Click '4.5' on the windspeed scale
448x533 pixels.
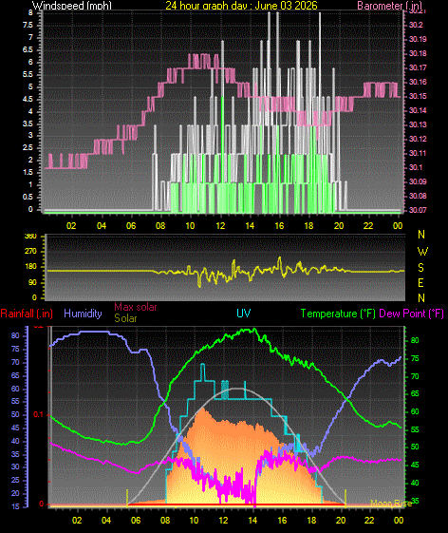tap(28, 99)
